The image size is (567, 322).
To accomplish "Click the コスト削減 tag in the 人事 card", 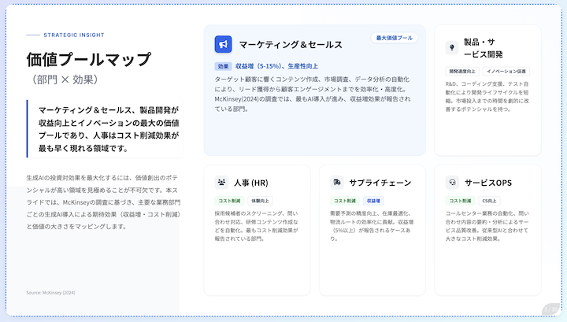I will [229, 201].
